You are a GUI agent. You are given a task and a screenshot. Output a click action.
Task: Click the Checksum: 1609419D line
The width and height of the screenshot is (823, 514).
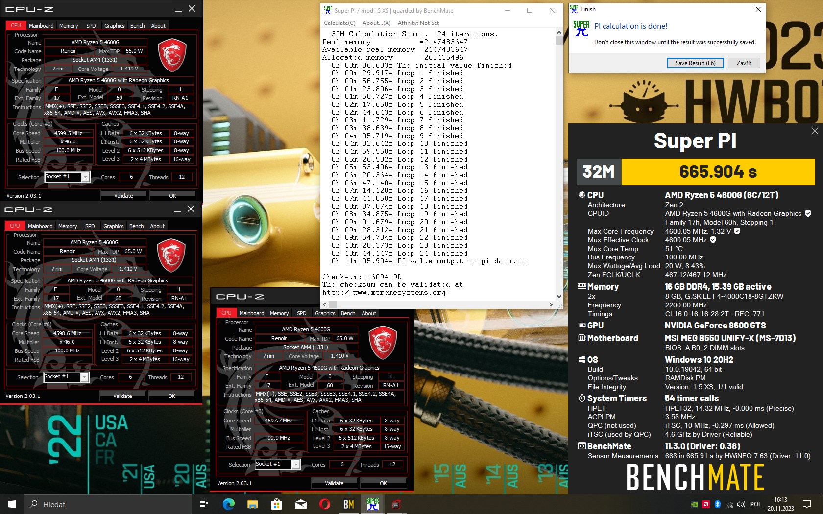click(363, 277)
